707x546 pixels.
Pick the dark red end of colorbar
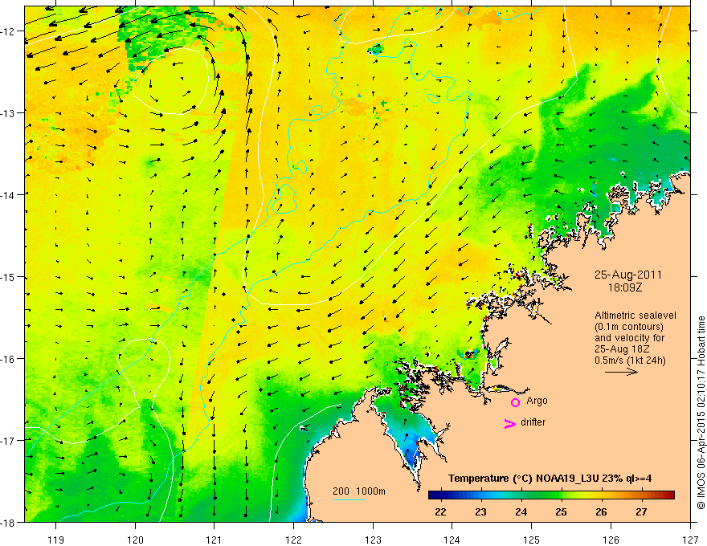click(x=671, y=495)
